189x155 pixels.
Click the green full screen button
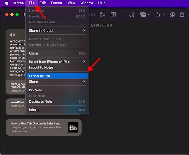coord(17,14)
